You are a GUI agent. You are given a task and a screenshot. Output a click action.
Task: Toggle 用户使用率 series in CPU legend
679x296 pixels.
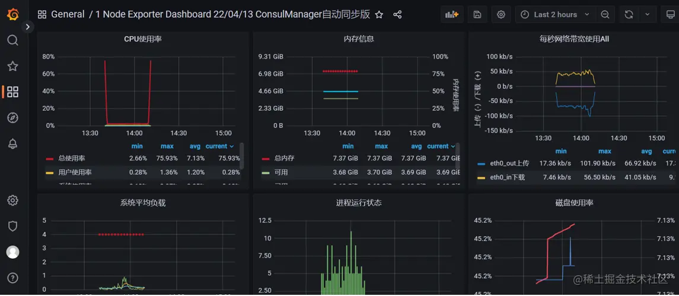[75, 172]
